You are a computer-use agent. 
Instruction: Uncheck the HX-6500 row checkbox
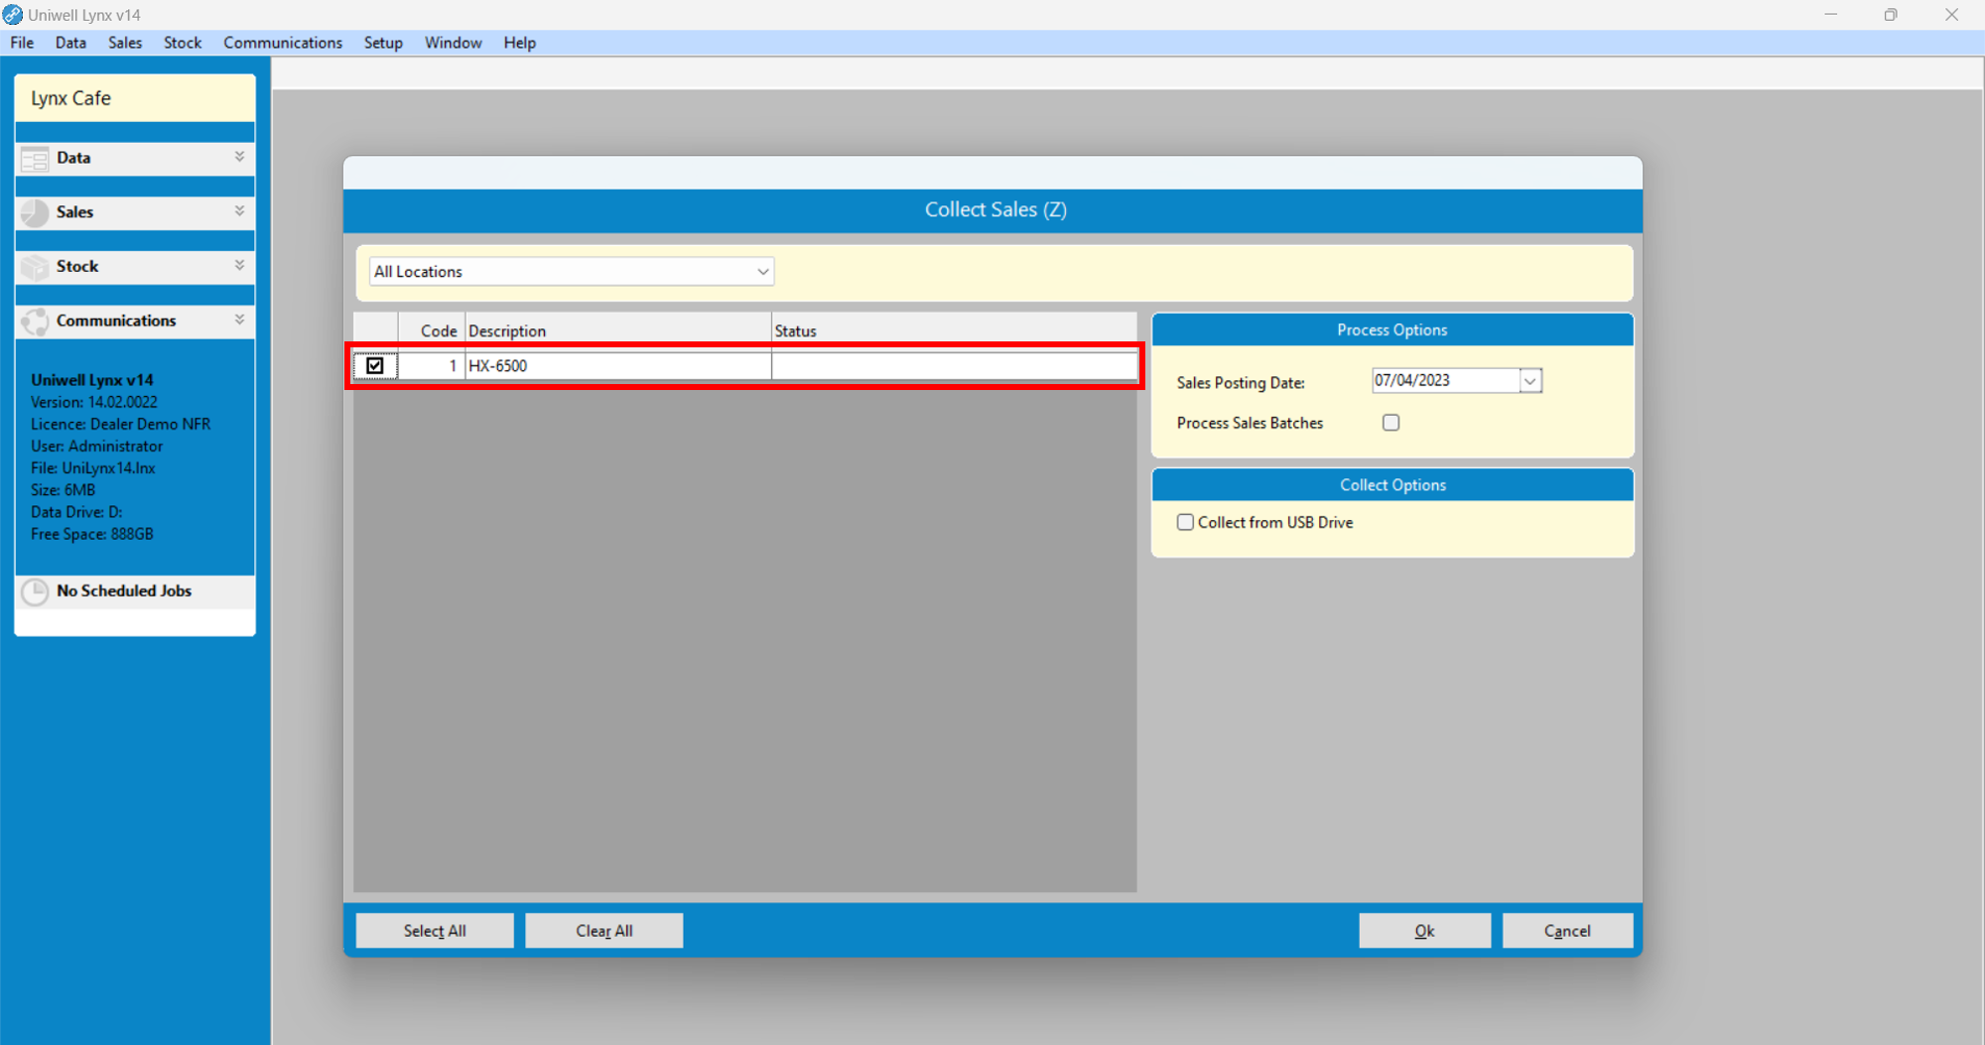375,366
